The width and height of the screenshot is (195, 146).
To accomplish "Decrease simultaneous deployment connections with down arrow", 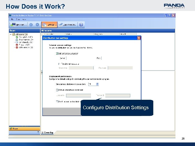I will click(x=97, y=85).
